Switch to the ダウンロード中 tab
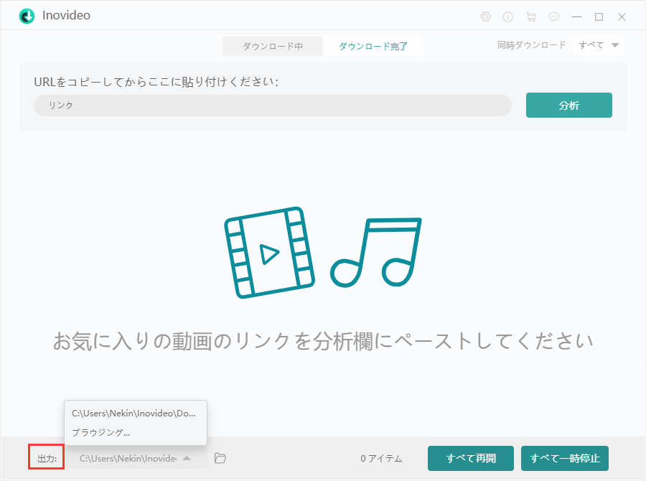Viewport: 646px width, 481px height. click(273, 46)
